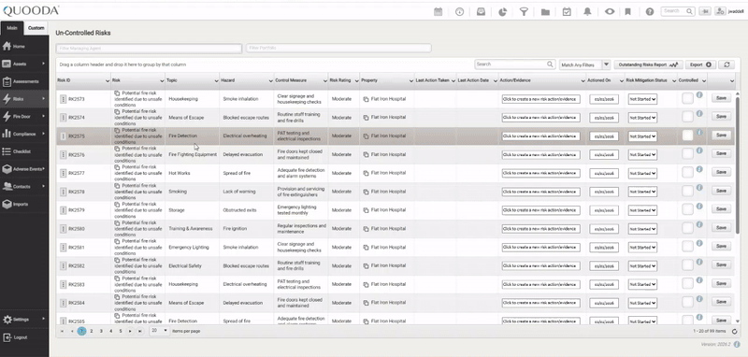Go to the last page of results
The width and height of the screenshot is (748, 357).
click(x=139, y=331)
